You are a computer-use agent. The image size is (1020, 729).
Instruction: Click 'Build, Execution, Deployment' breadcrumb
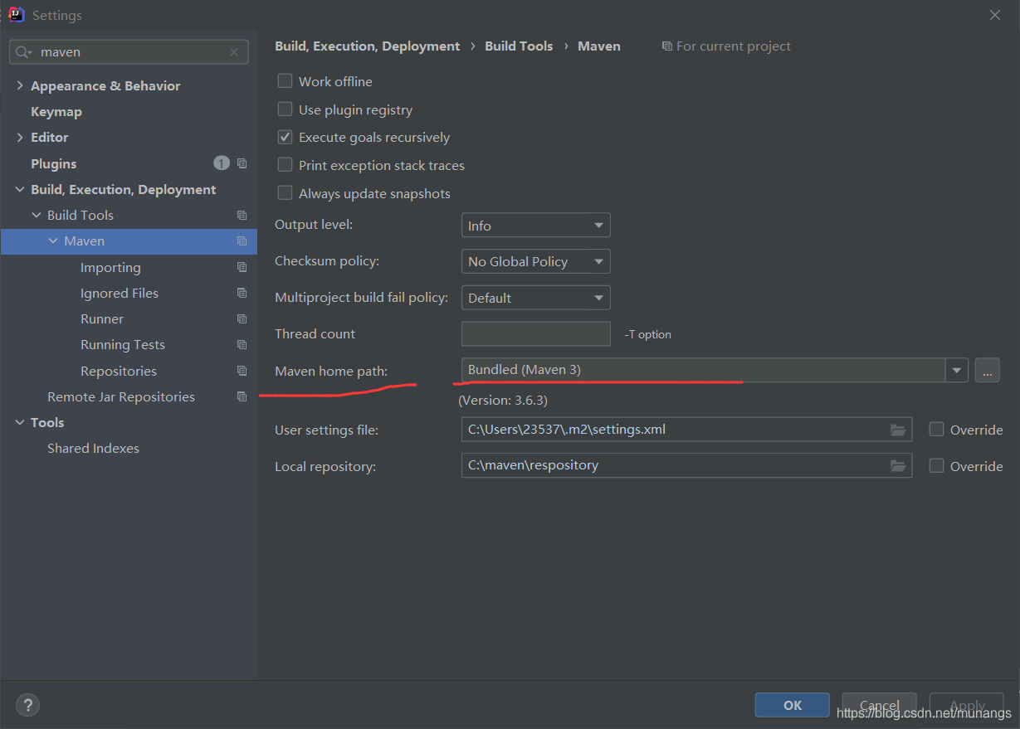(x=368, y=46)
